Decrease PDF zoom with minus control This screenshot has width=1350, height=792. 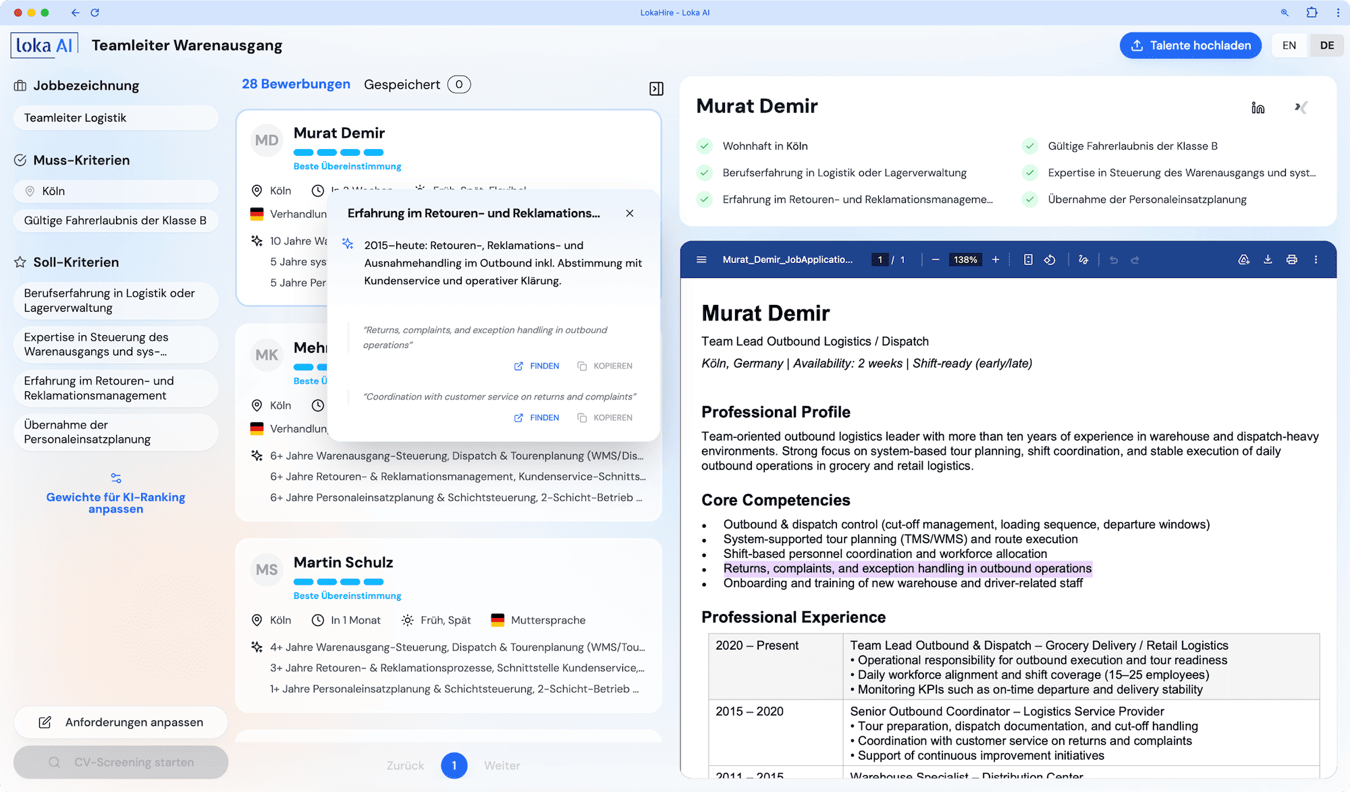[936, 259]
